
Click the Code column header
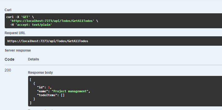(x=9, y=59)
